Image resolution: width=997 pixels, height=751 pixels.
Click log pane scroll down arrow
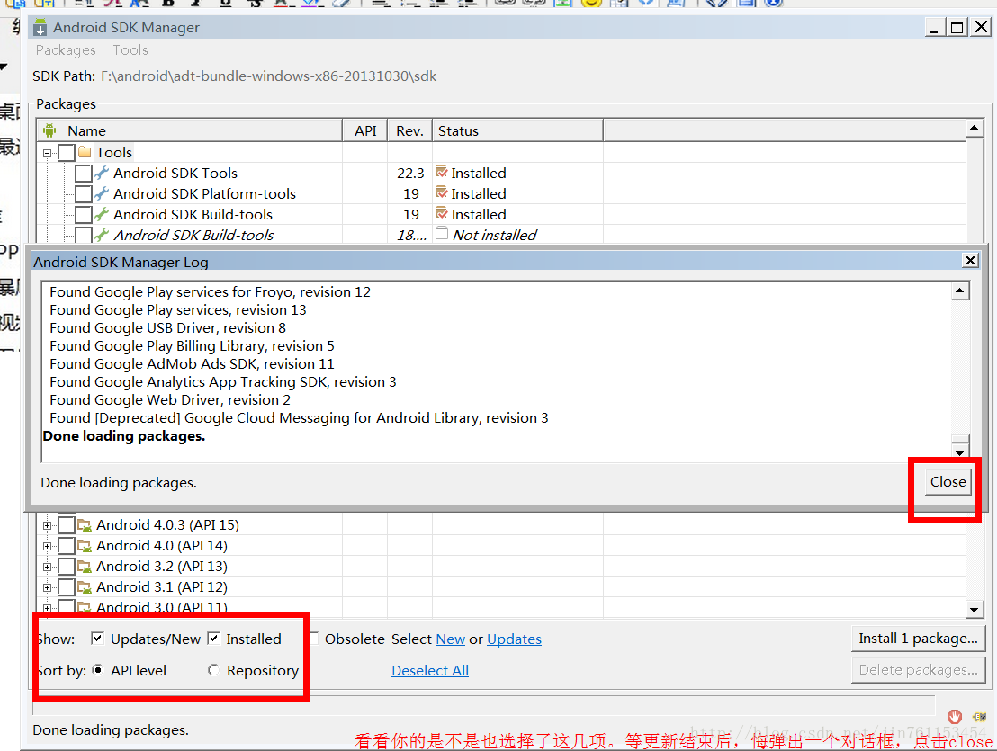[x=960, y=452]
